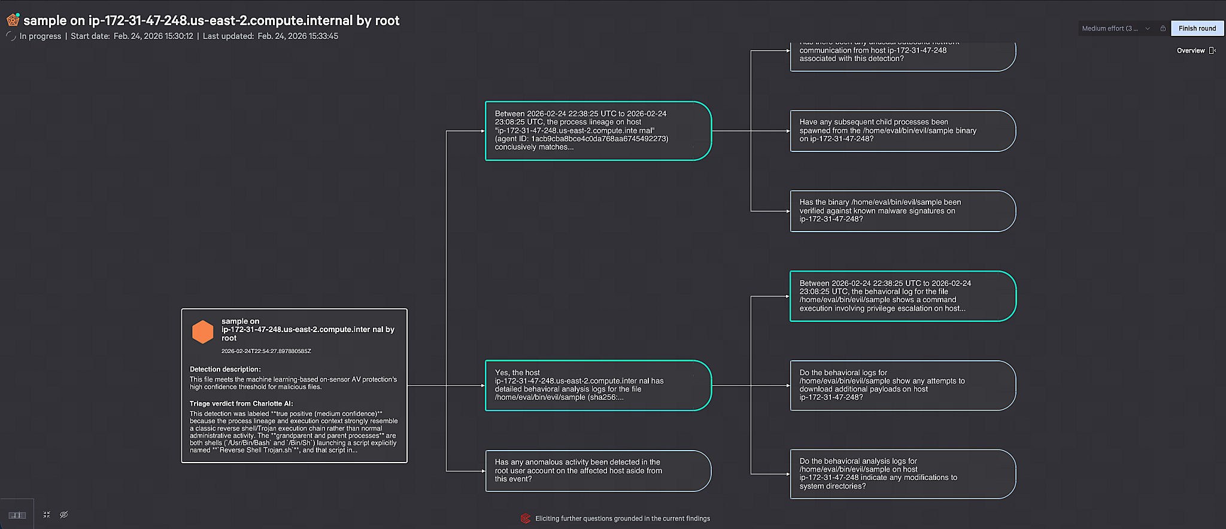Click the lock icon next to effort selector
This screenshot has width=1226, height=529.
pos(1163,28)
